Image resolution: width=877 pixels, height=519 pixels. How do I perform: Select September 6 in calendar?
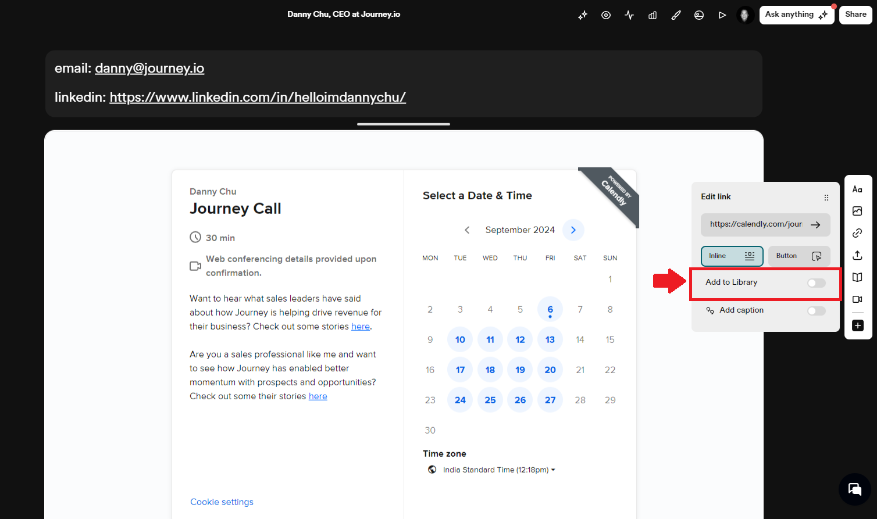(550, 310)
